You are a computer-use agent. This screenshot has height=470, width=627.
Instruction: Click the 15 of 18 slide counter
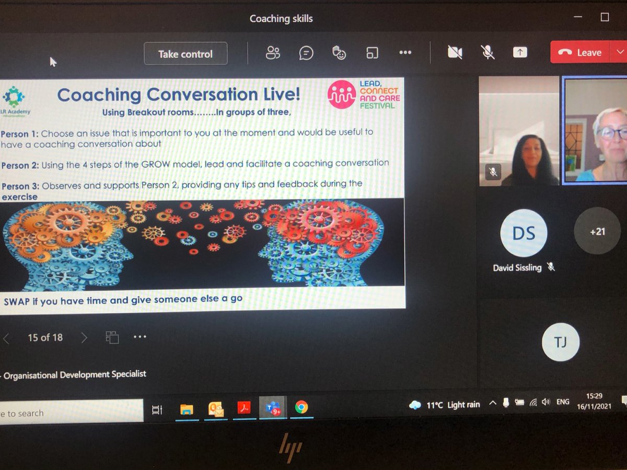pyautogui.click(x=45, y=338)
